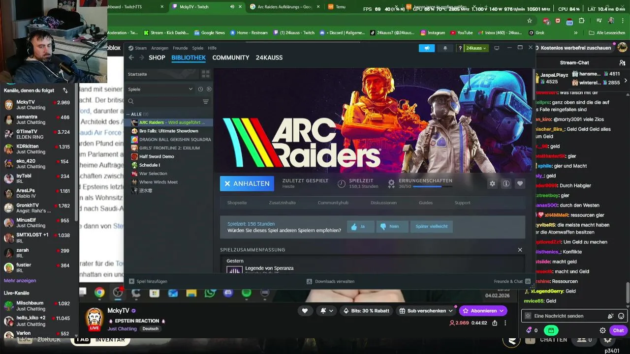Click the Steam library search magnifier icon
The height and width of the screenshot is (354, 630).
(131, 101)
